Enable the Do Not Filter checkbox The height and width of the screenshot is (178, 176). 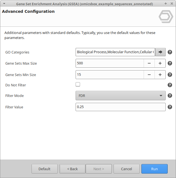[78, 84]
